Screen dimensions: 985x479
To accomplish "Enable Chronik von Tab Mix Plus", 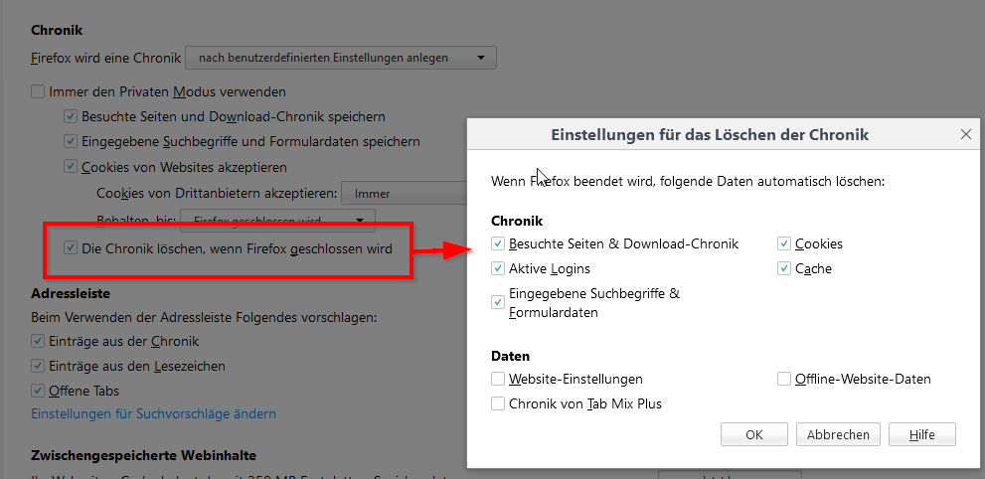I will (498, 403).
